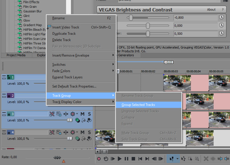Open automation settings gear on track 3
Screen dimensions: 230x165
(73, 114)
